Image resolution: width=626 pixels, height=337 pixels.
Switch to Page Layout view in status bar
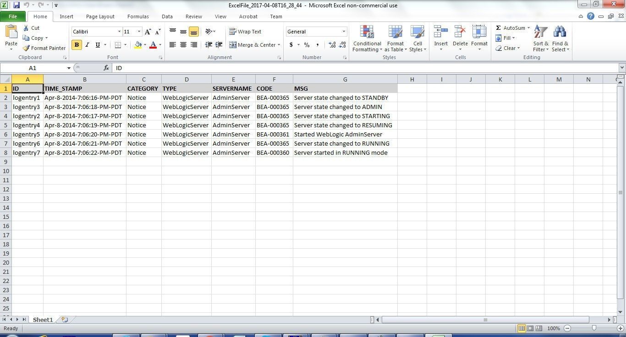[530, 328]
